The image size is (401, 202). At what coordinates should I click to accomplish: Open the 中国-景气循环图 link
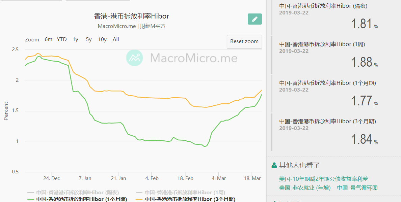point(357,188)
